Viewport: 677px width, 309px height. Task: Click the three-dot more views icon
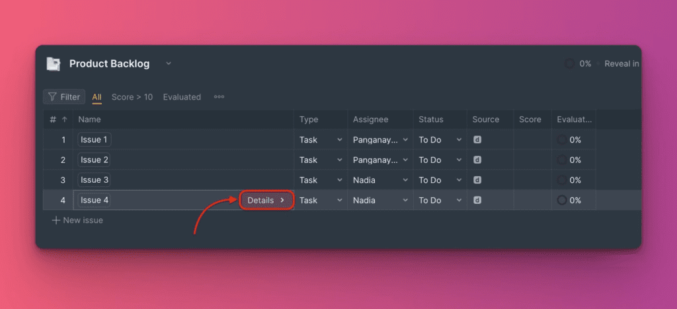pyautogui.click(x=219, y=97)
